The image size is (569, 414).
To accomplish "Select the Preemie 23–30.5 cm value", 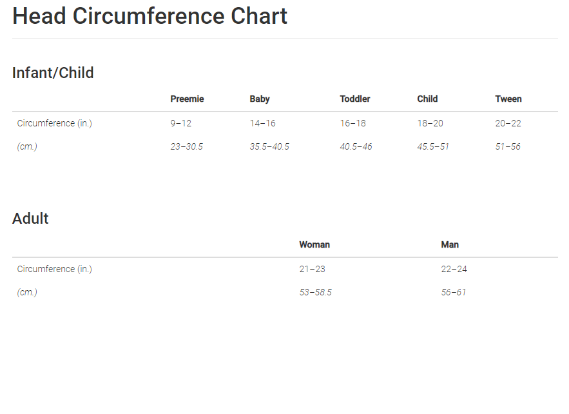I will tap(187, 146).
